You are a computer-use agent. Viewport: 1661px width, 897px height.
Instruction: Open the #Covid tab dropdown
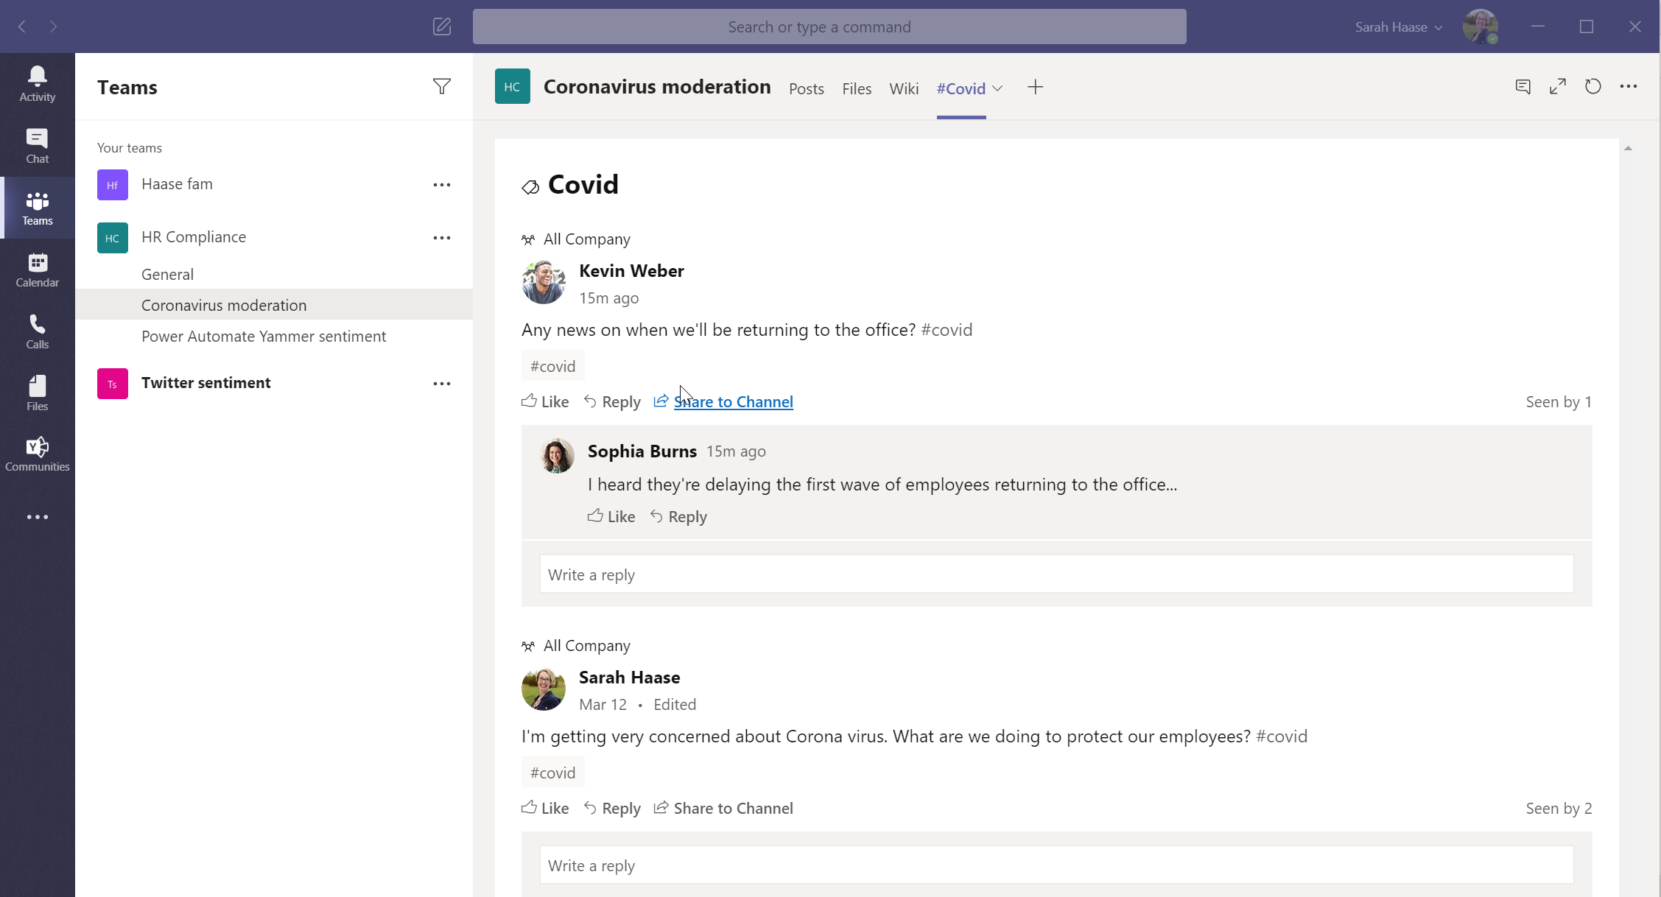(998, 88)
